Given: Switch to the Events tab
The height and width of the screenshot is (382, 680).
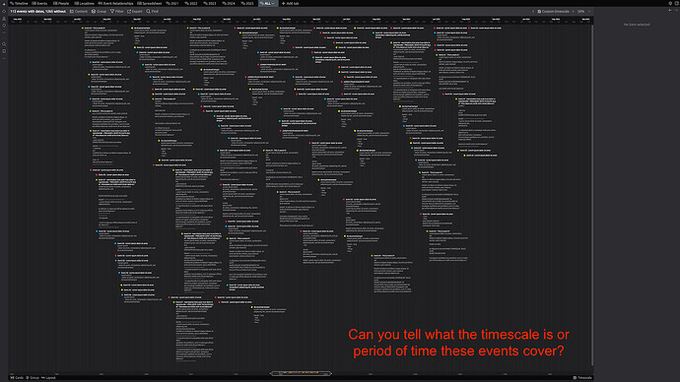Looking at the screenshot, I should (x=39, y=3).
